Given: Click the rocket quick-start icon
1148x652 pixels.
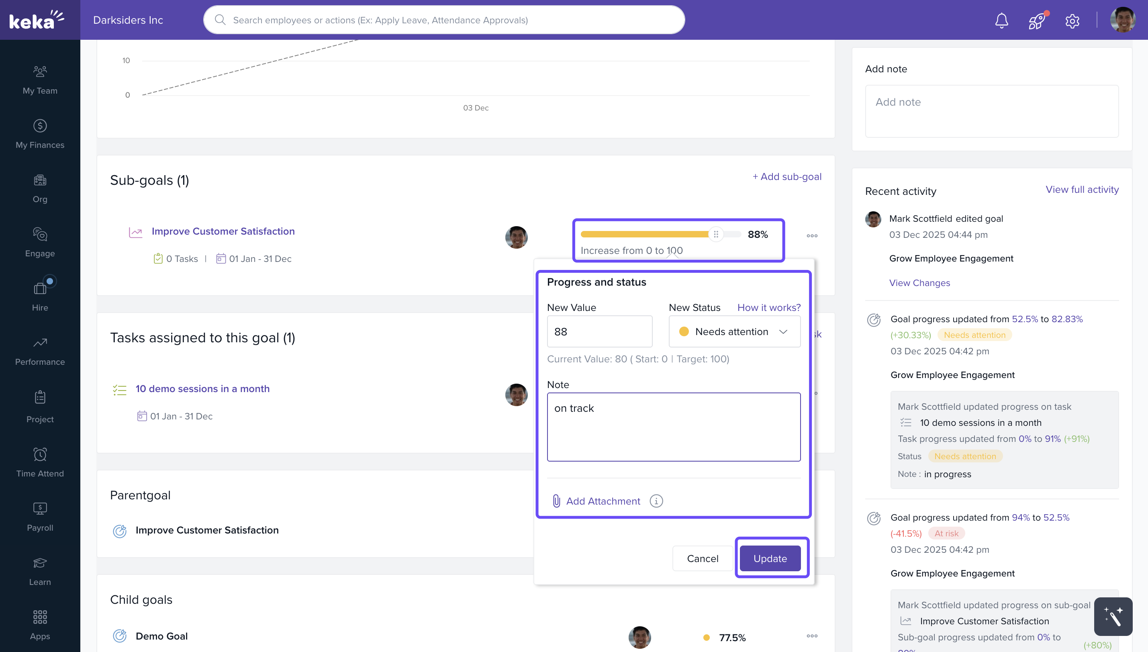Looking at the screenshot, I should point(1036,20).
